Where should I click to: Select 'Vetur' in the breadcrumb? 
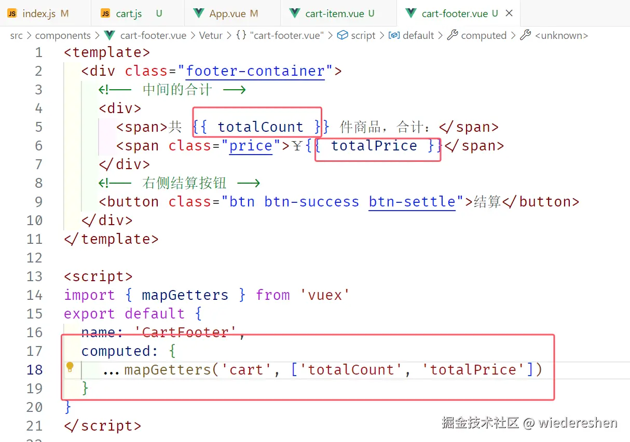pos(211,35)
